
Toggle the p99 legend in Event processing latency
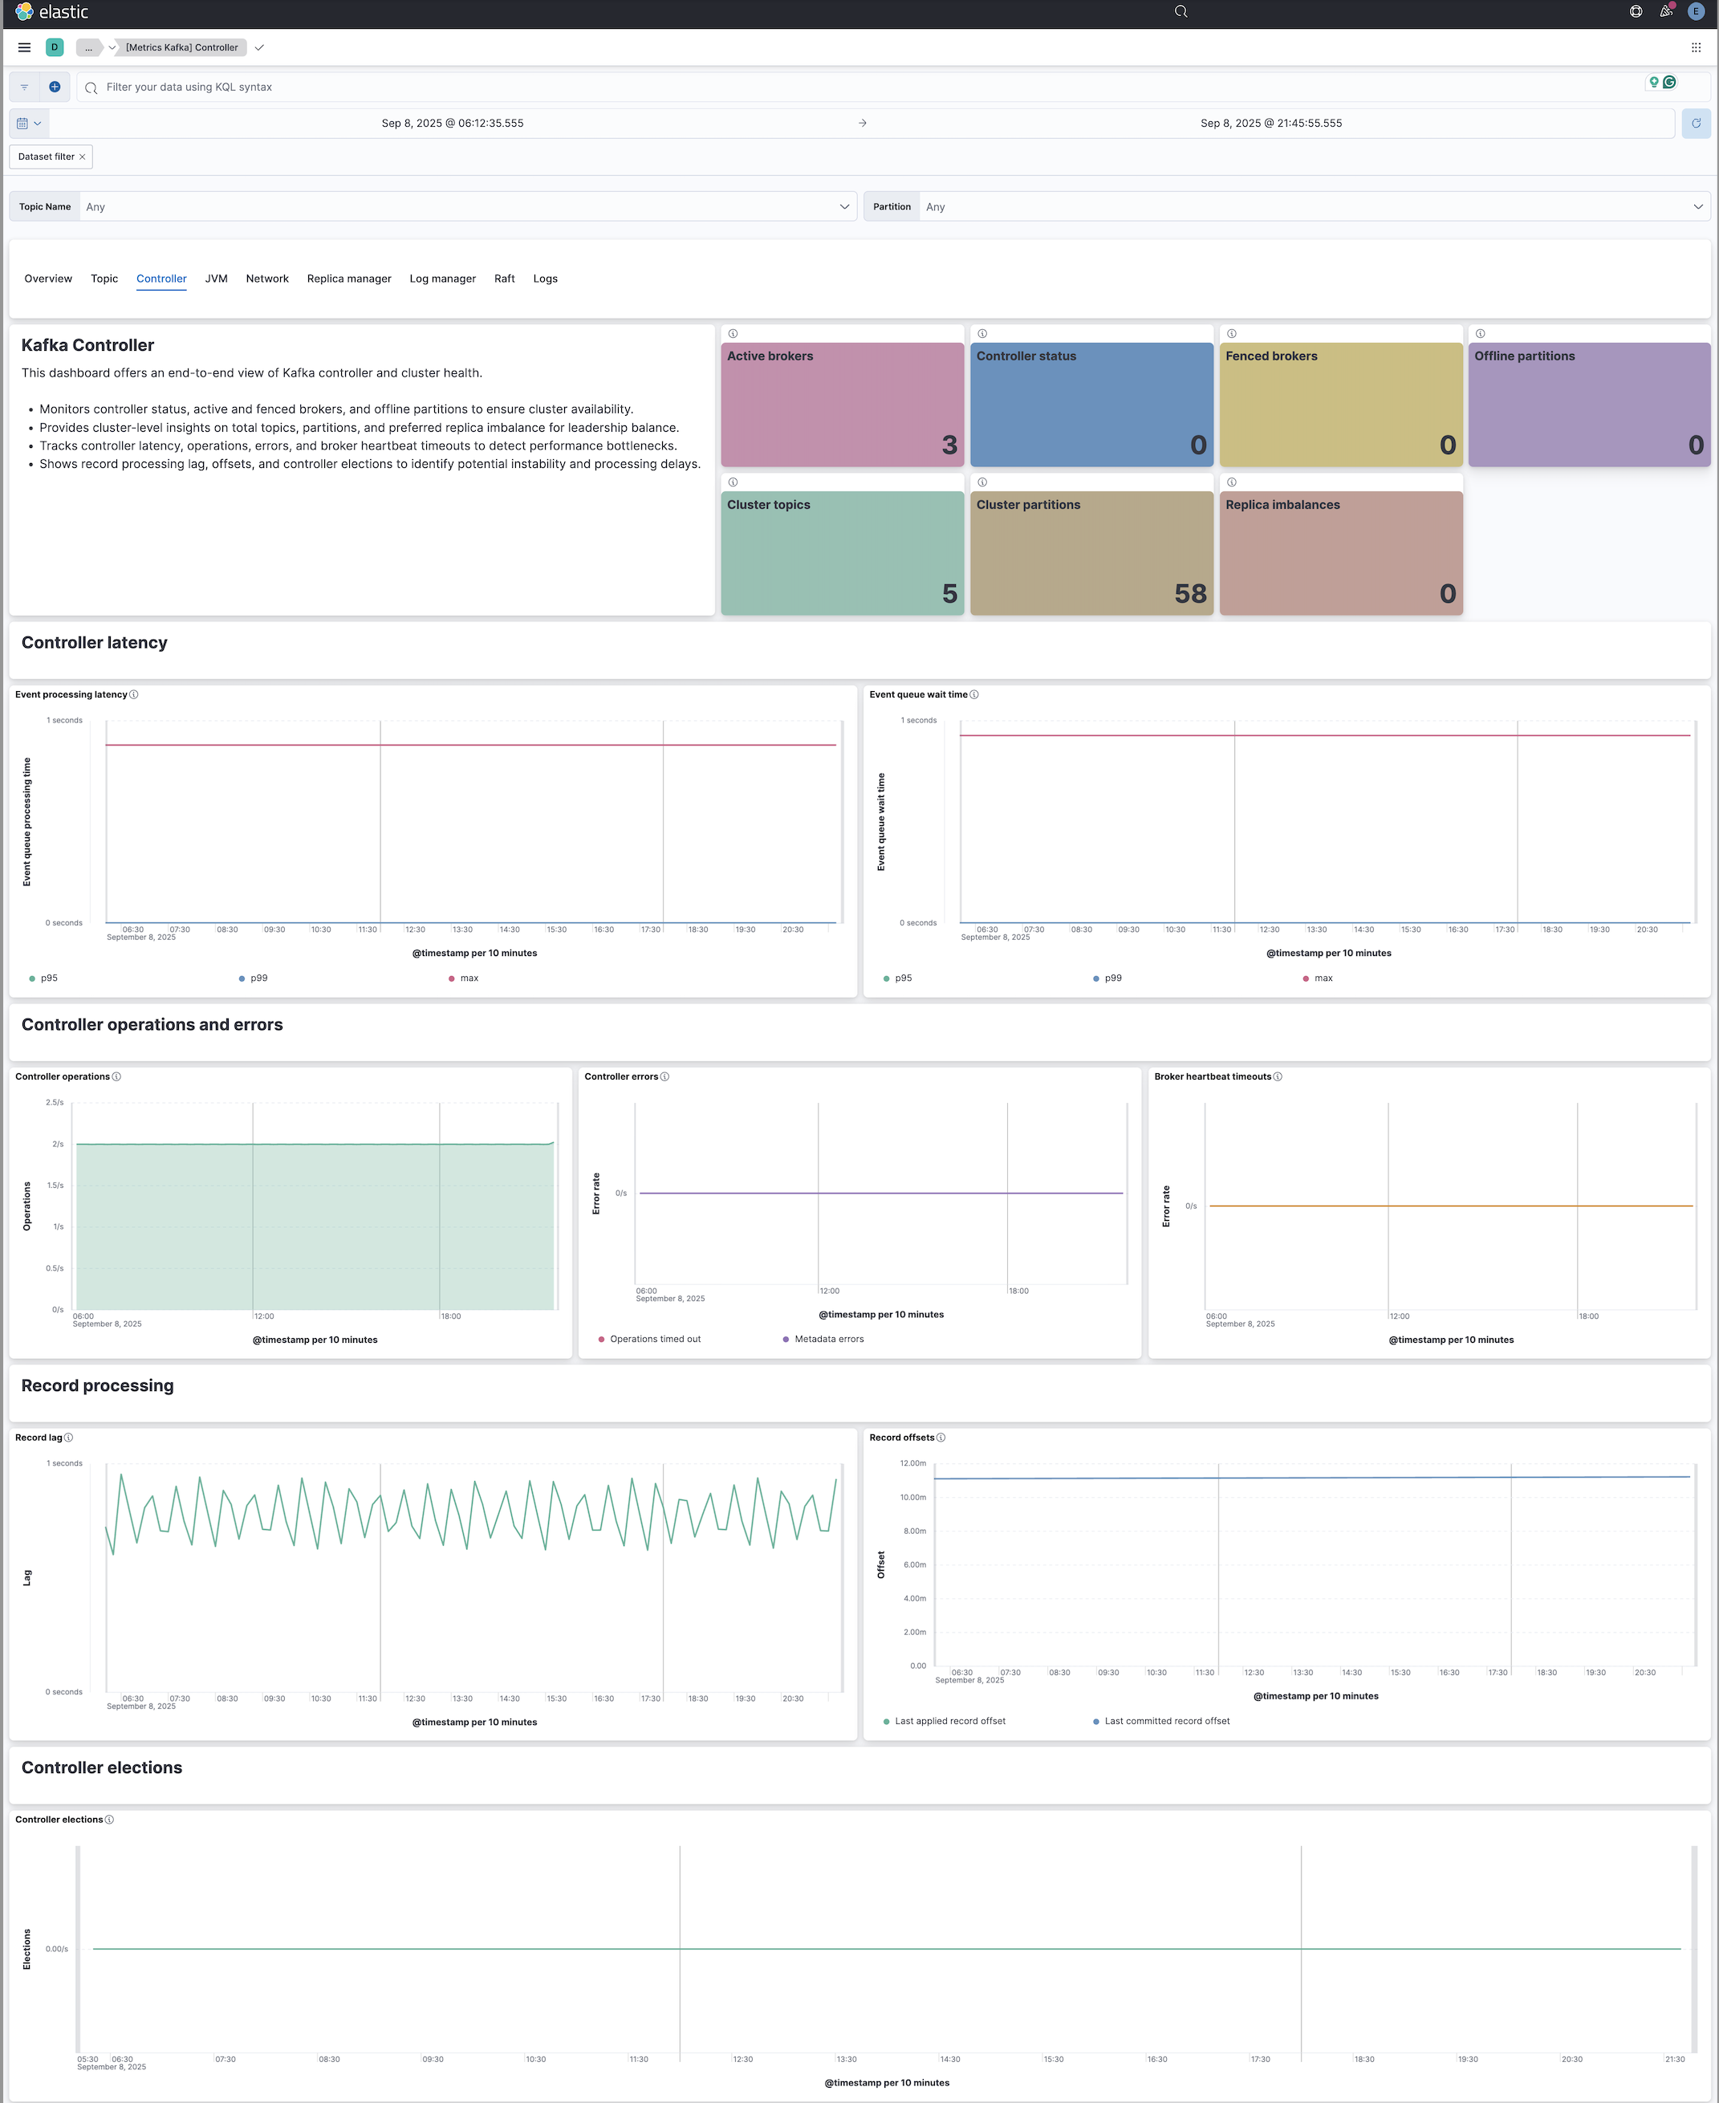coord(258,978)
